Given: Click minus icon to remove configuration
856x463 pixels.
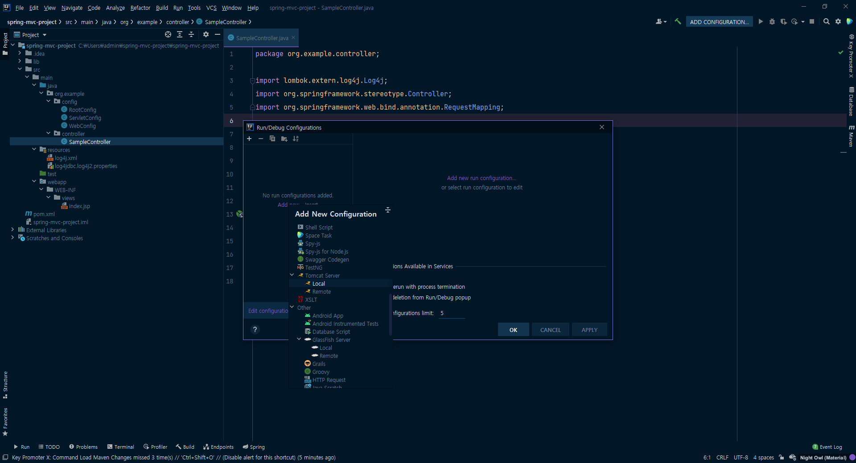Looking at the screenshot, I should [261, 139].
